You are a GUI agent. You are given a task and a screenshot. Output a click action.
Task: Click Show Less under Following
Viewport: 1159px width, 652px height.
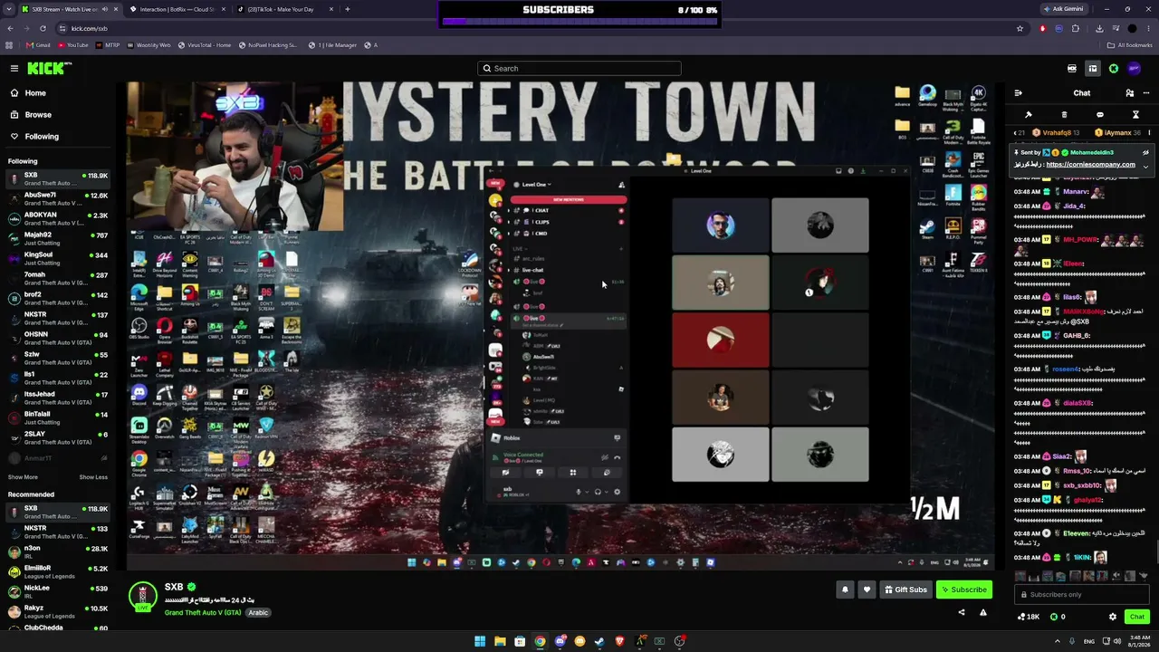pyautogui.click(x=93, y=477)
